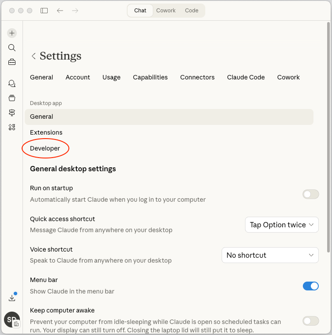Image resolution: width=332 pixels, height=335 pixels.
Task: Open the Developer section
Action: [45, 148]
